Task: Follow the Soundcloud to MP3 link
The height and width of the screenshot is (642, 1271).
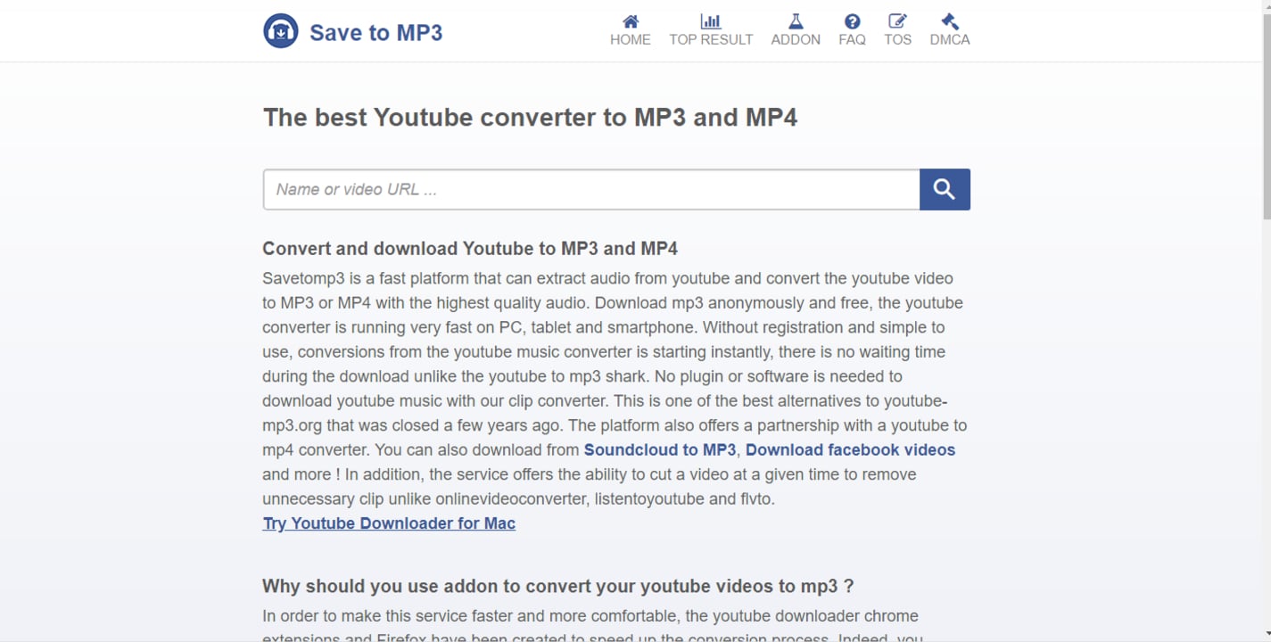Action: pos(660,450)
